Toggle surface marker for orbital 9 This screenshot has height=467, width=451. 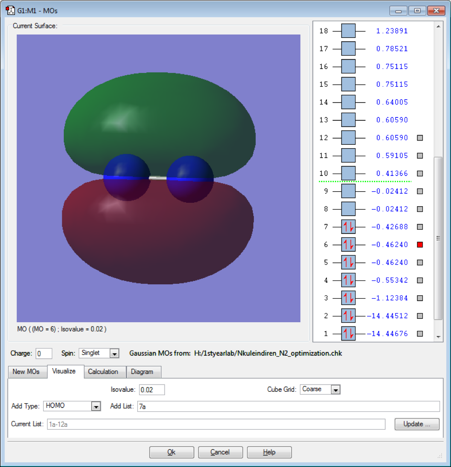[x=420, y=191]
